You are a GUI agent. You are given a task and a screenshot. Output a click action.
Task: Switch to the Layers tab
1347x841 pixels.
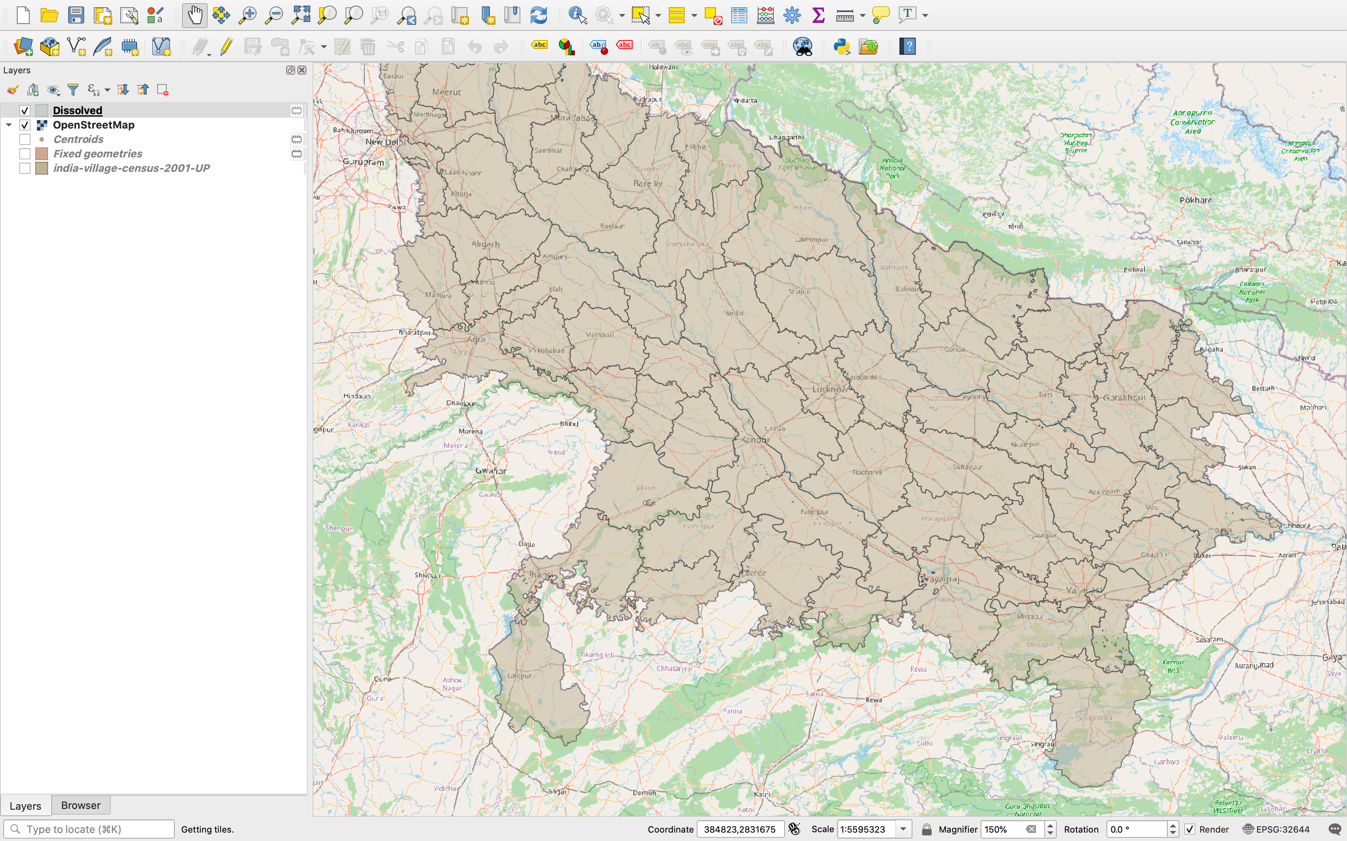pyautogui.click(x=26, y=805)
